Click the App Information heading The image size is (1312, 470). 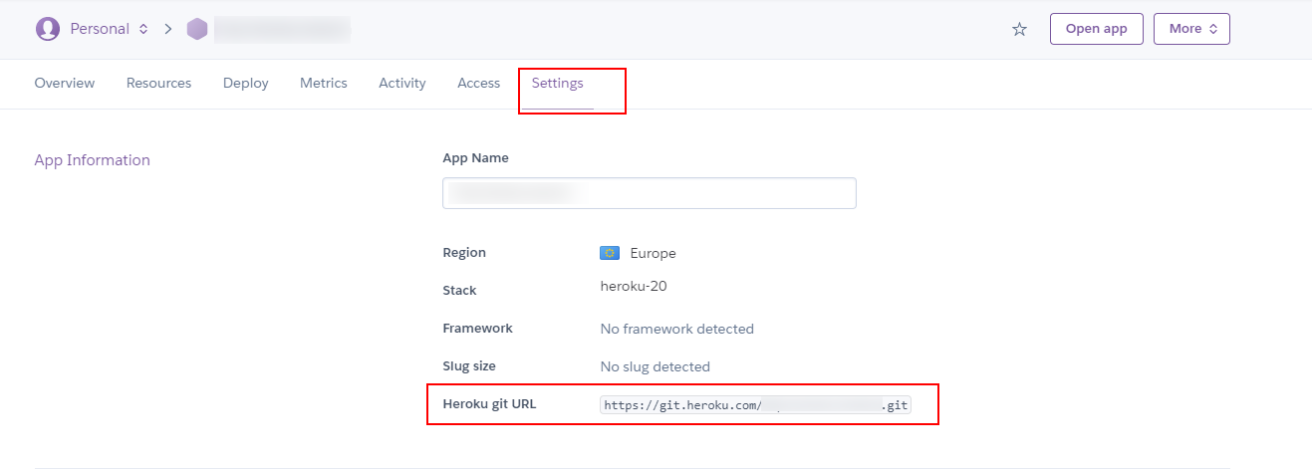93,160
